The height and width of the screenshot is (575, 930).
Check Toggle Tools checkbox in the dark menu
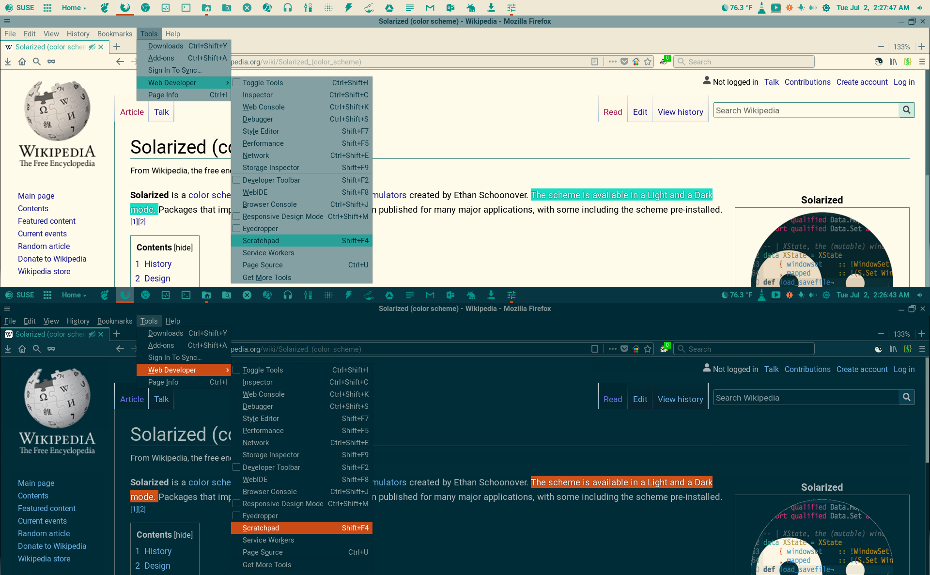click(x=236, y=370)
